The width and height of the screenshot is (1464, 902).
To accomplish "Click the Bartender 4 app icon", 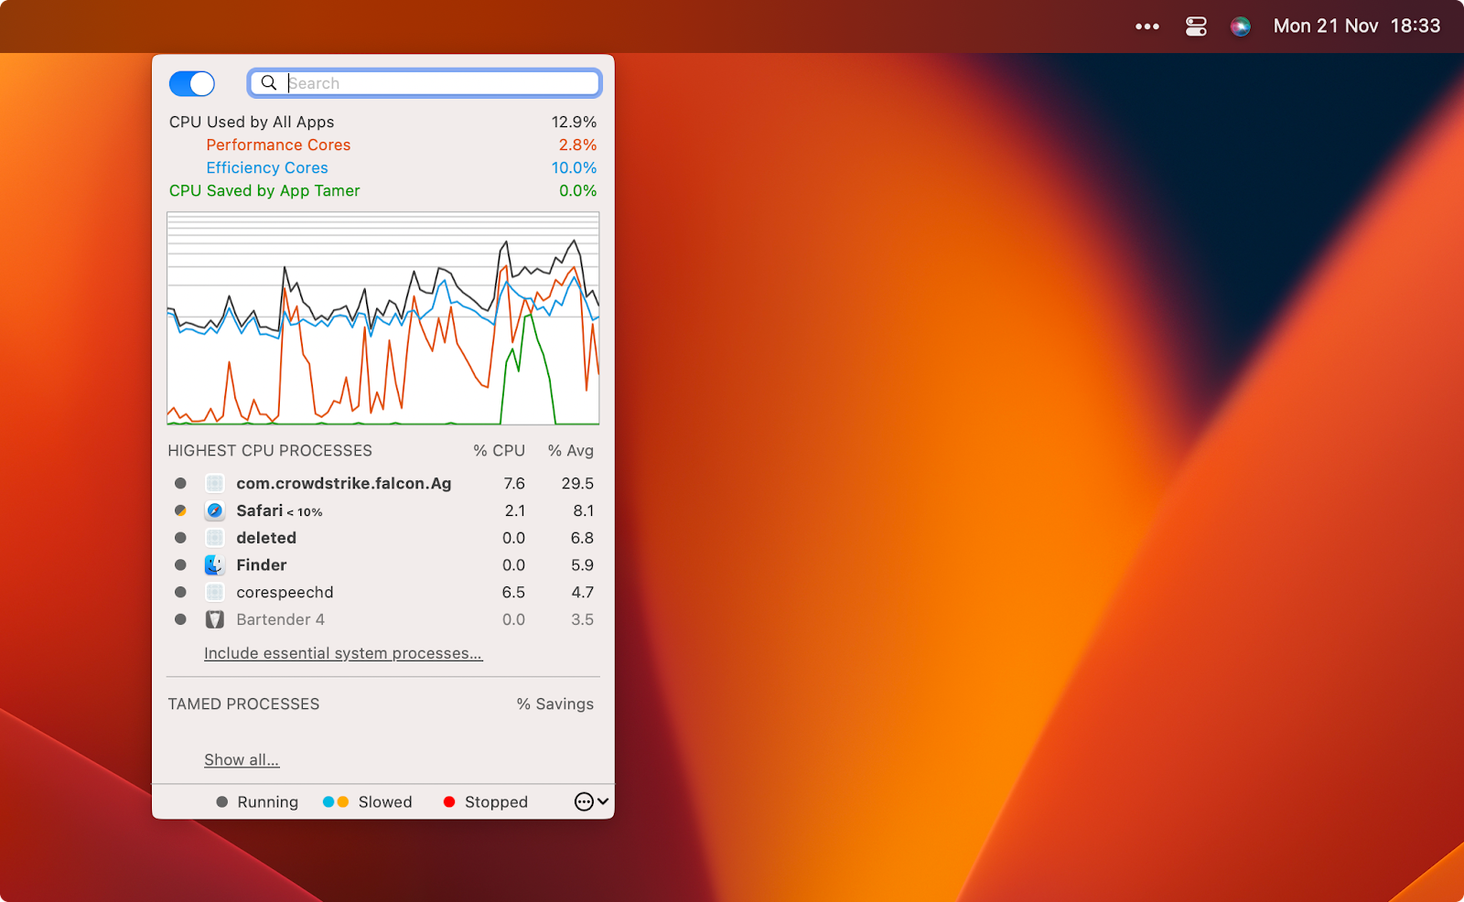I will (x=214, y=619).
